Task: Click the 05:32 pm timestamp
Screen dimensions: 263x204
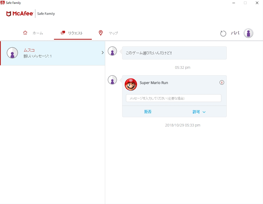Action: (x=183, y=67)
